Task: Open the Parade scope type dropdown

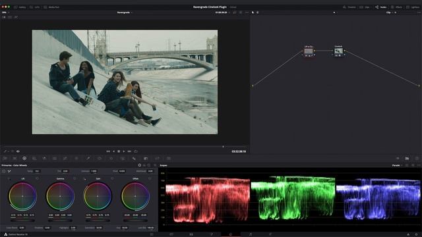Action: click(x=397, y=165)
